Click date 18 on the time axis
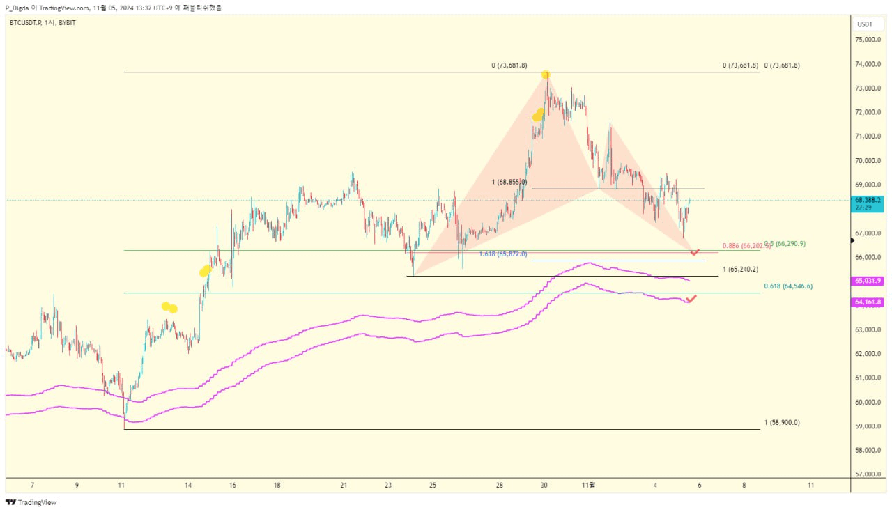This screenshot has width=892, height=512. 277,484
